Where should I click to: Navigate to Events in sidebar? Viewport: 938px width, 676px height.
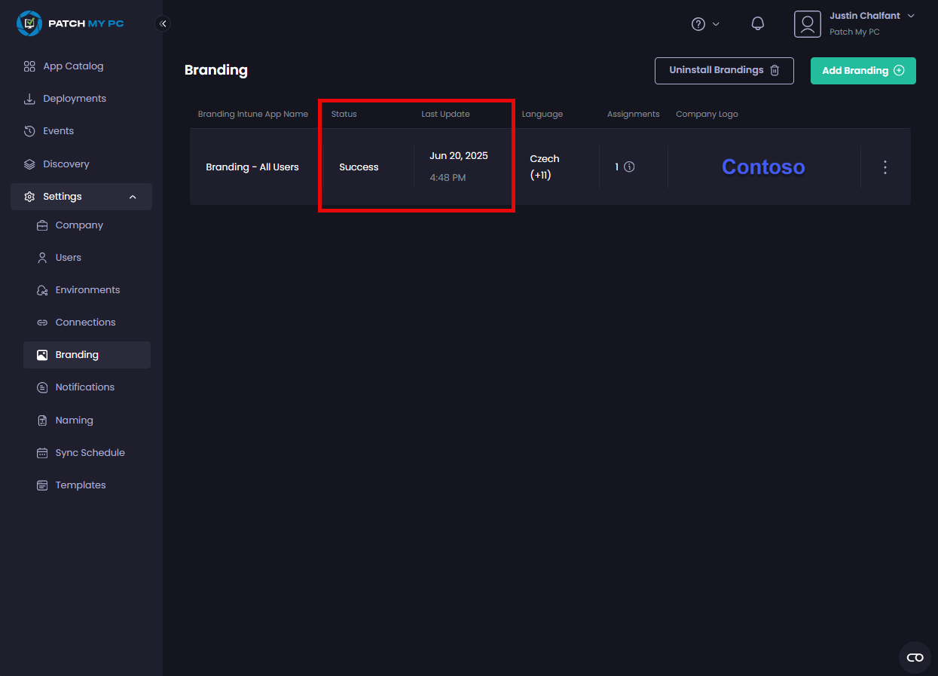coord(58,131)
